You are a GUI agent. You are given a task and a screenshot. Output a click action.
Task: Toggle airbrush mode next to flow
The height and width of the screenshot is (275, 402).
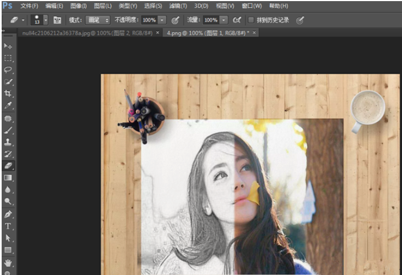tap(237, 20)
